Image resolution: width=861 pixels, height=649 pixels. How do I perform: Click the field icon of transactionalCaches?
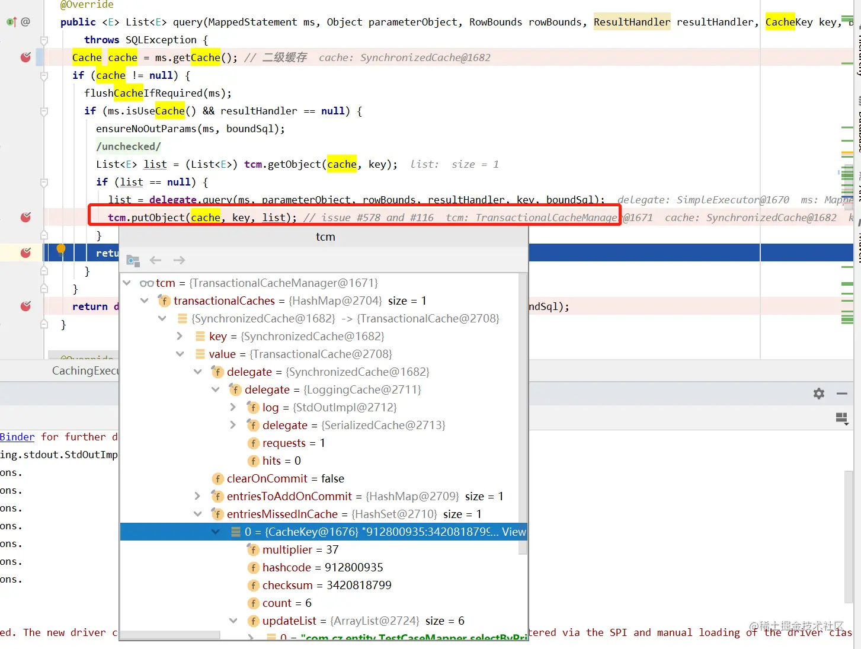[x=164, y=301]
